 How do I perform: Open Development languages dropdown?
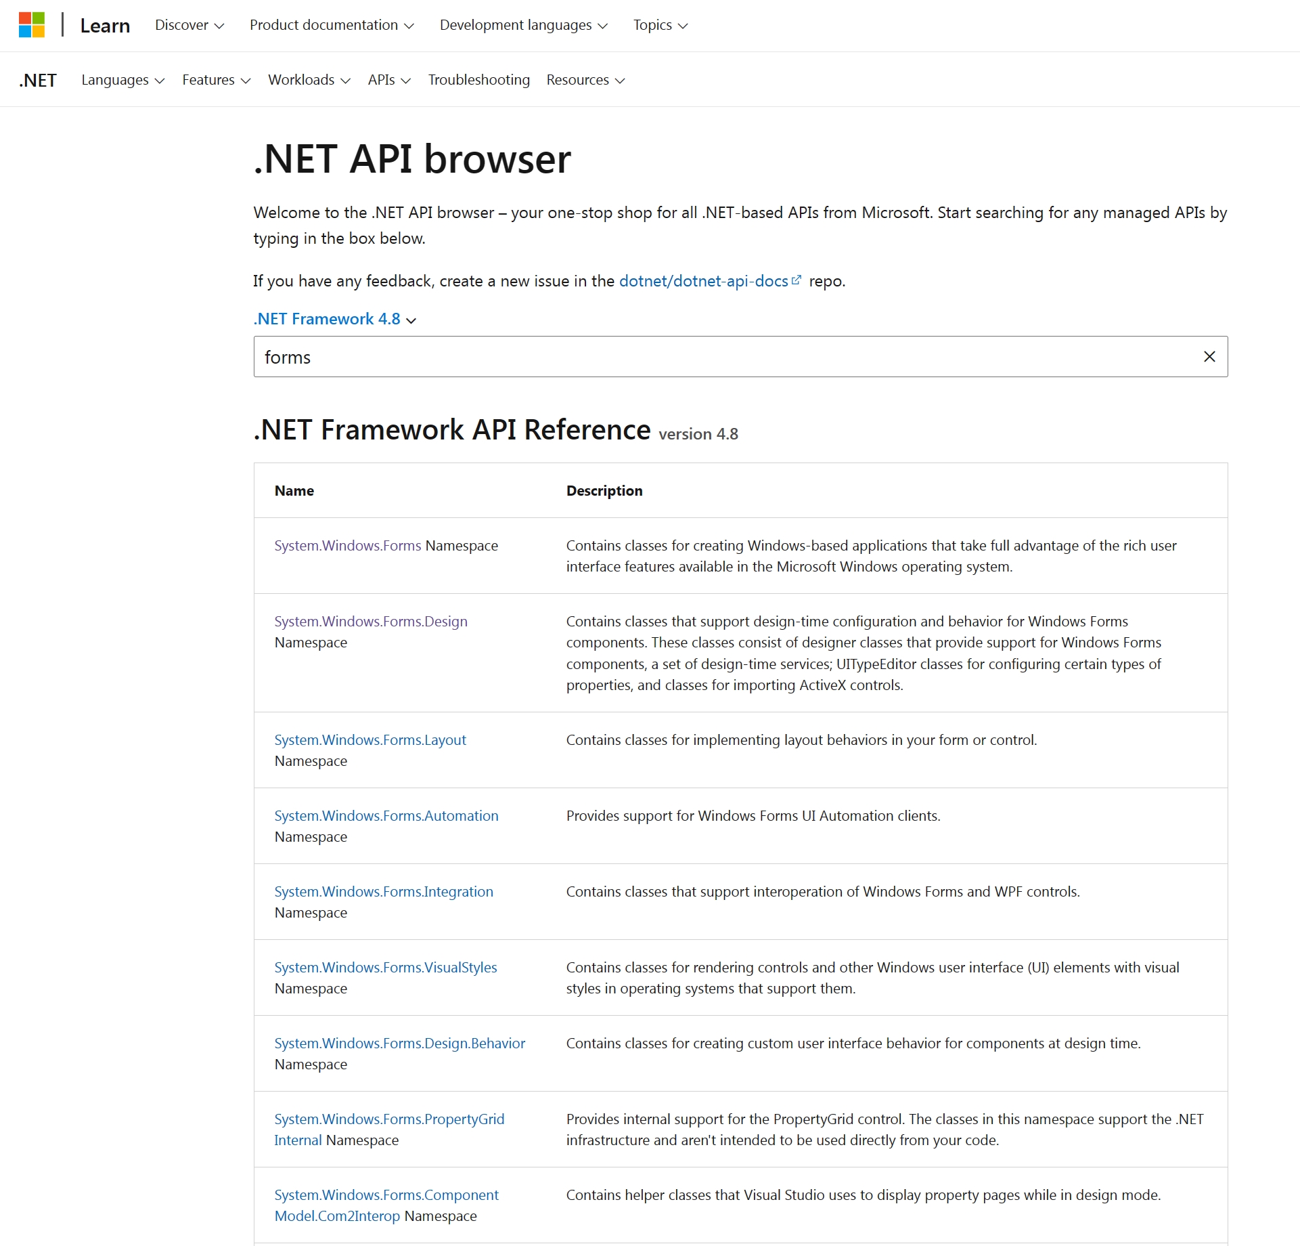[x=523, y=25]
